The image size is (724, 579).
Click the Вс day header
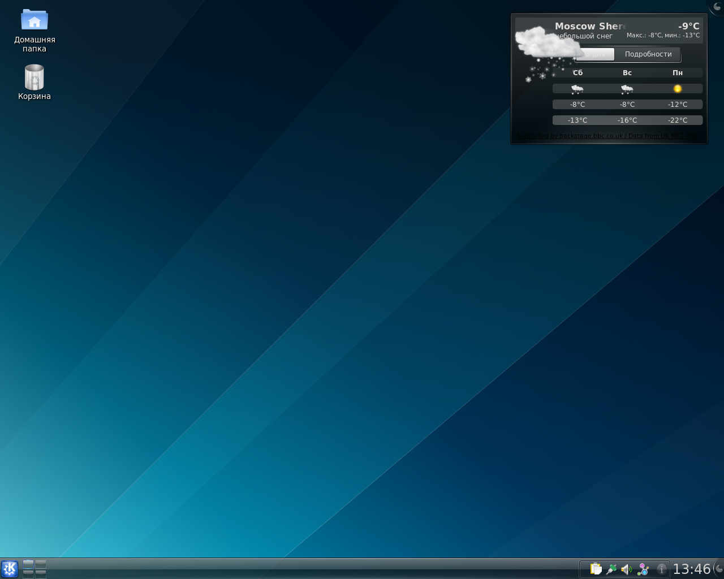pyautogui.click(x=627, y=72)
